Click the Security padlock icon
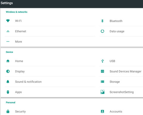This screenshot has height=115, width=143. pos(8,112)
